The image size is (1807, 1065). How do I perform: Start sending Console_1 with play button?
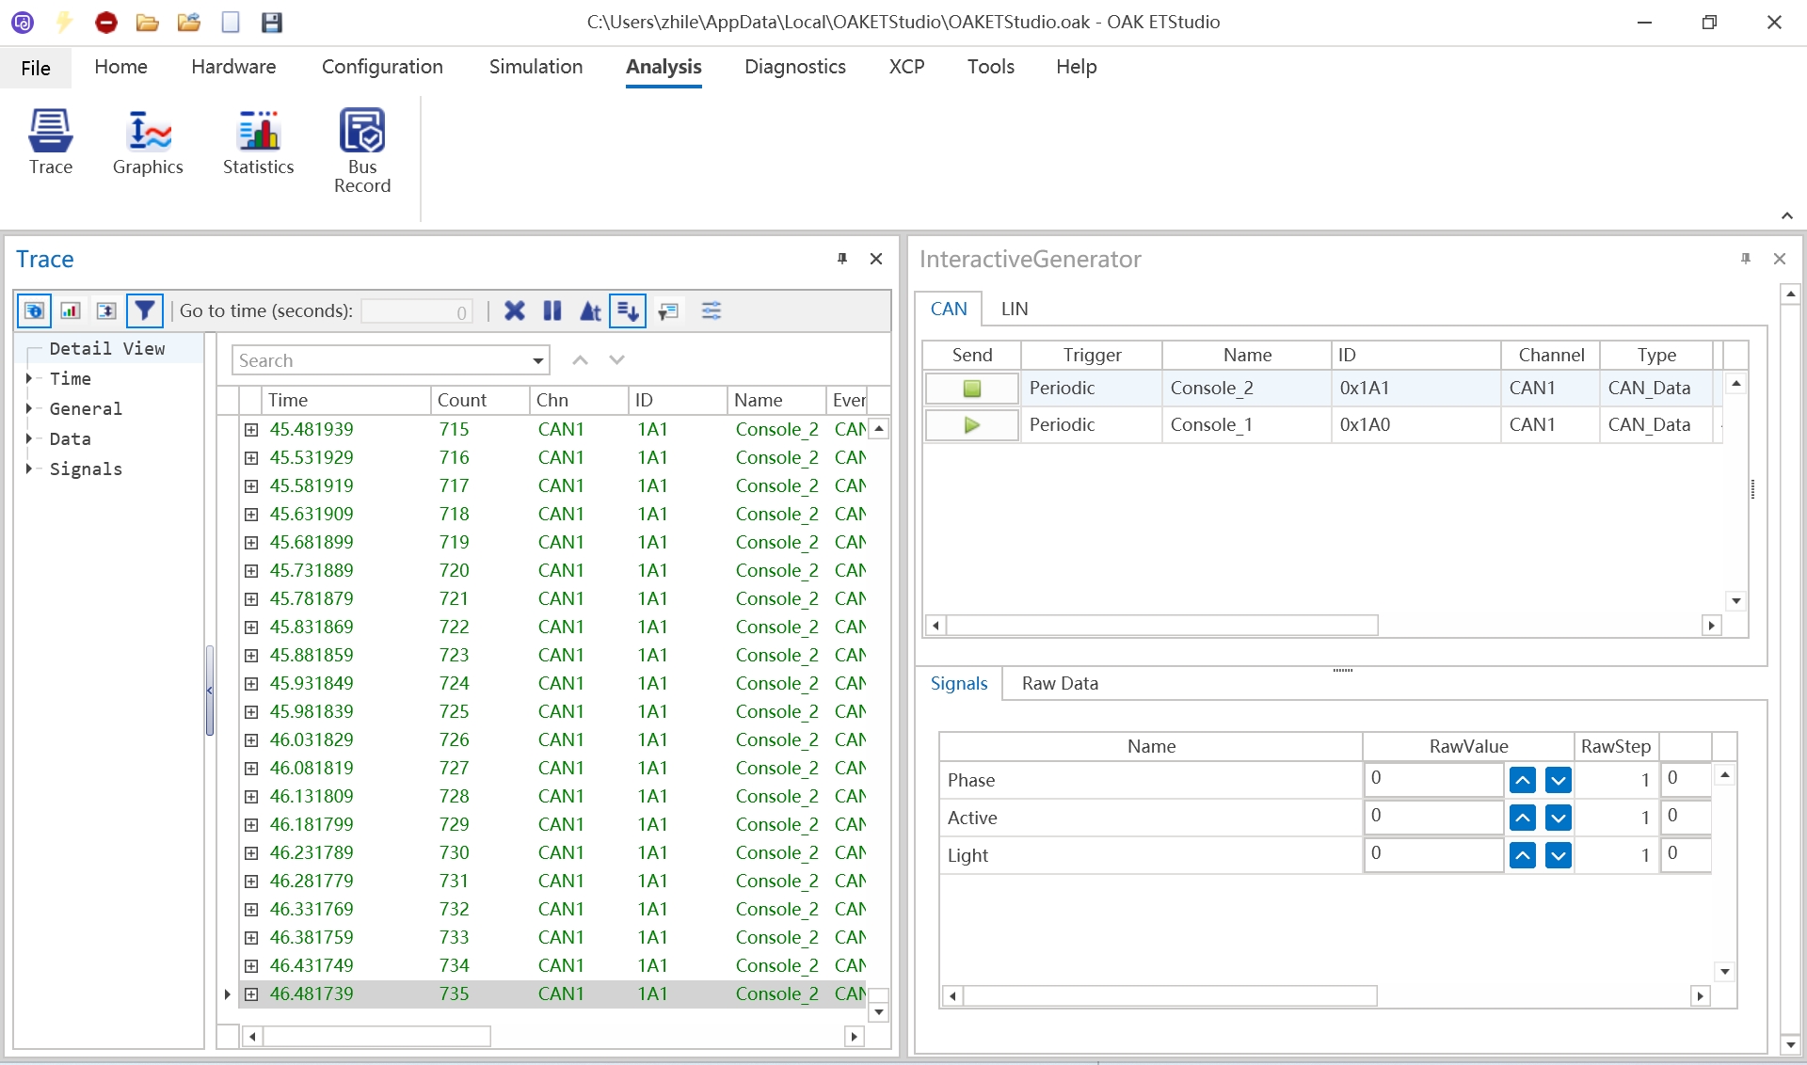coord(971,425)
